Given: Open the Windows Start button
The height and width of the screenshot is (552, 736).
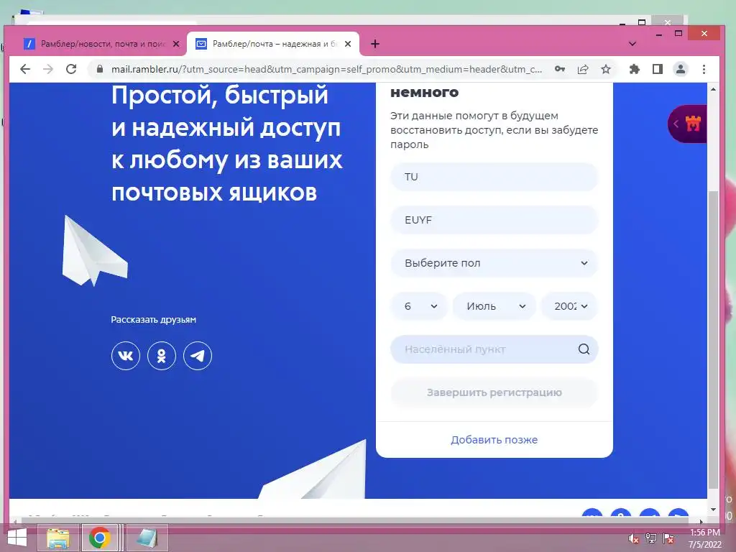Looking at the screenshot, I should (x=17, y=538).
